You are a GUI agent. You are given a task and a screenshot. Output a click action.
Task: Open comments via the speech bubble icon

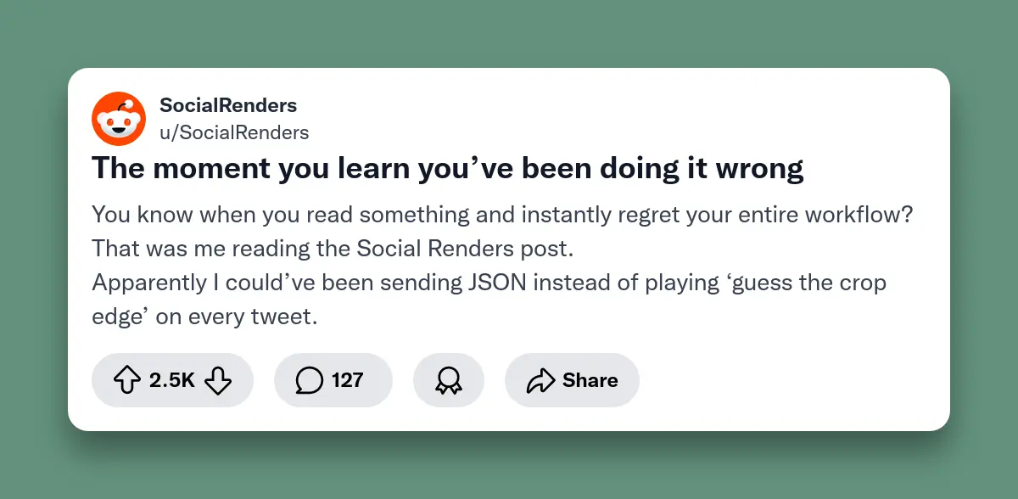[310, 380]
